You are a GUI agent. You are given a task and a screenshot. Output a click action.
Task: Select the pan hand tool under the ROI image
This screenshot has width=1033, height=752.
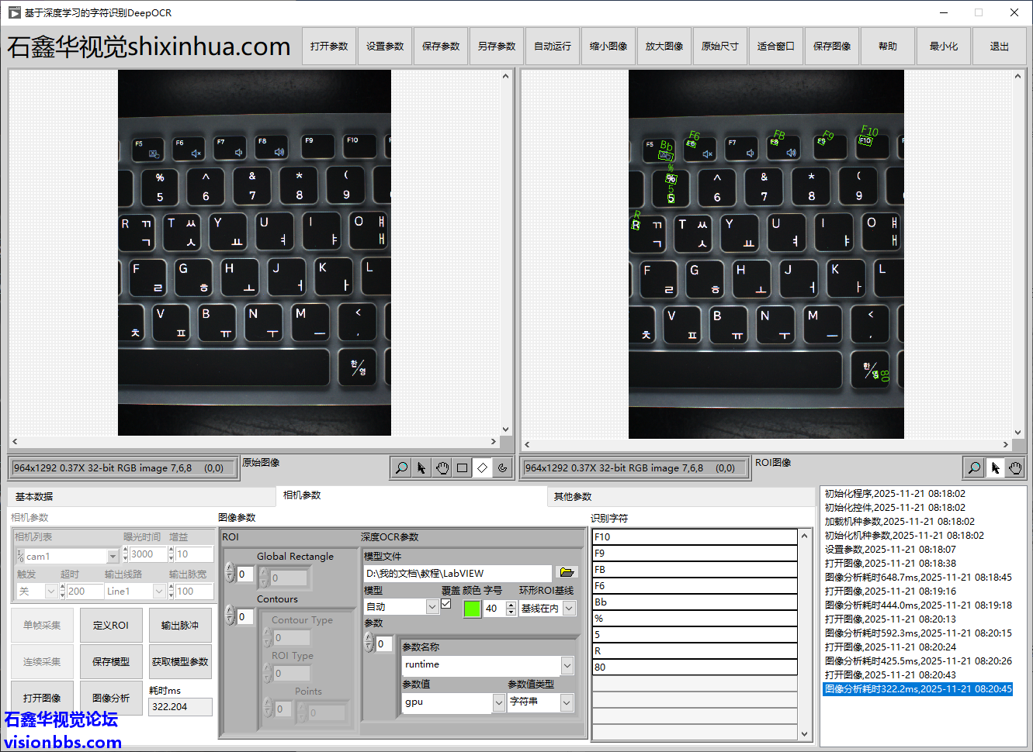coord(1014,467)
